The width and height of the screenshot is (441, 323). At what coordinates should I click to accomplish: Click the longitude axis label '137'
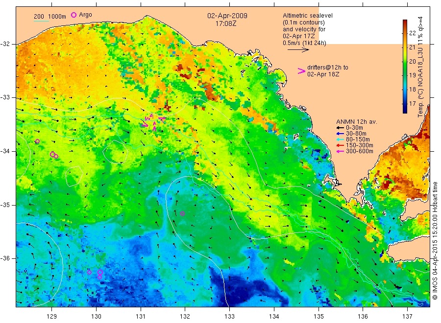point(407,317)
